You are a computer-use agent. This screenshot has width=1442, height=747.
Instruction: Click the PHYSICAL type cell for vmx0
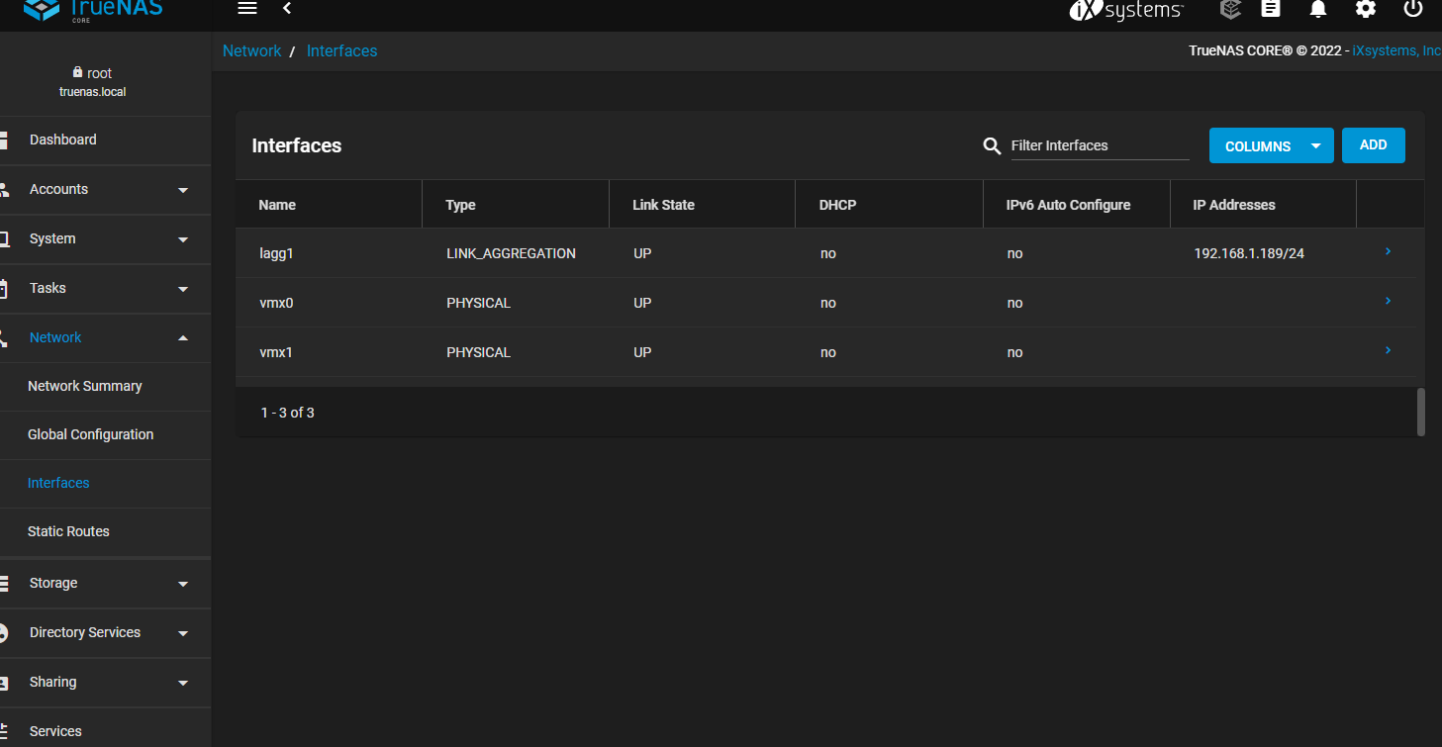click(478, 303)
